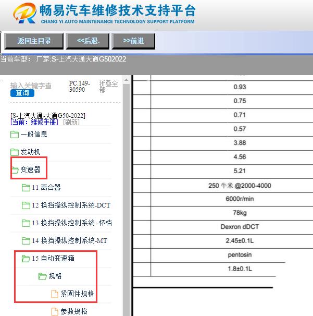Select the 250 牛米 @2000-4000 cell
Viewport: 313px width, 316px height.
pos(240,186)
